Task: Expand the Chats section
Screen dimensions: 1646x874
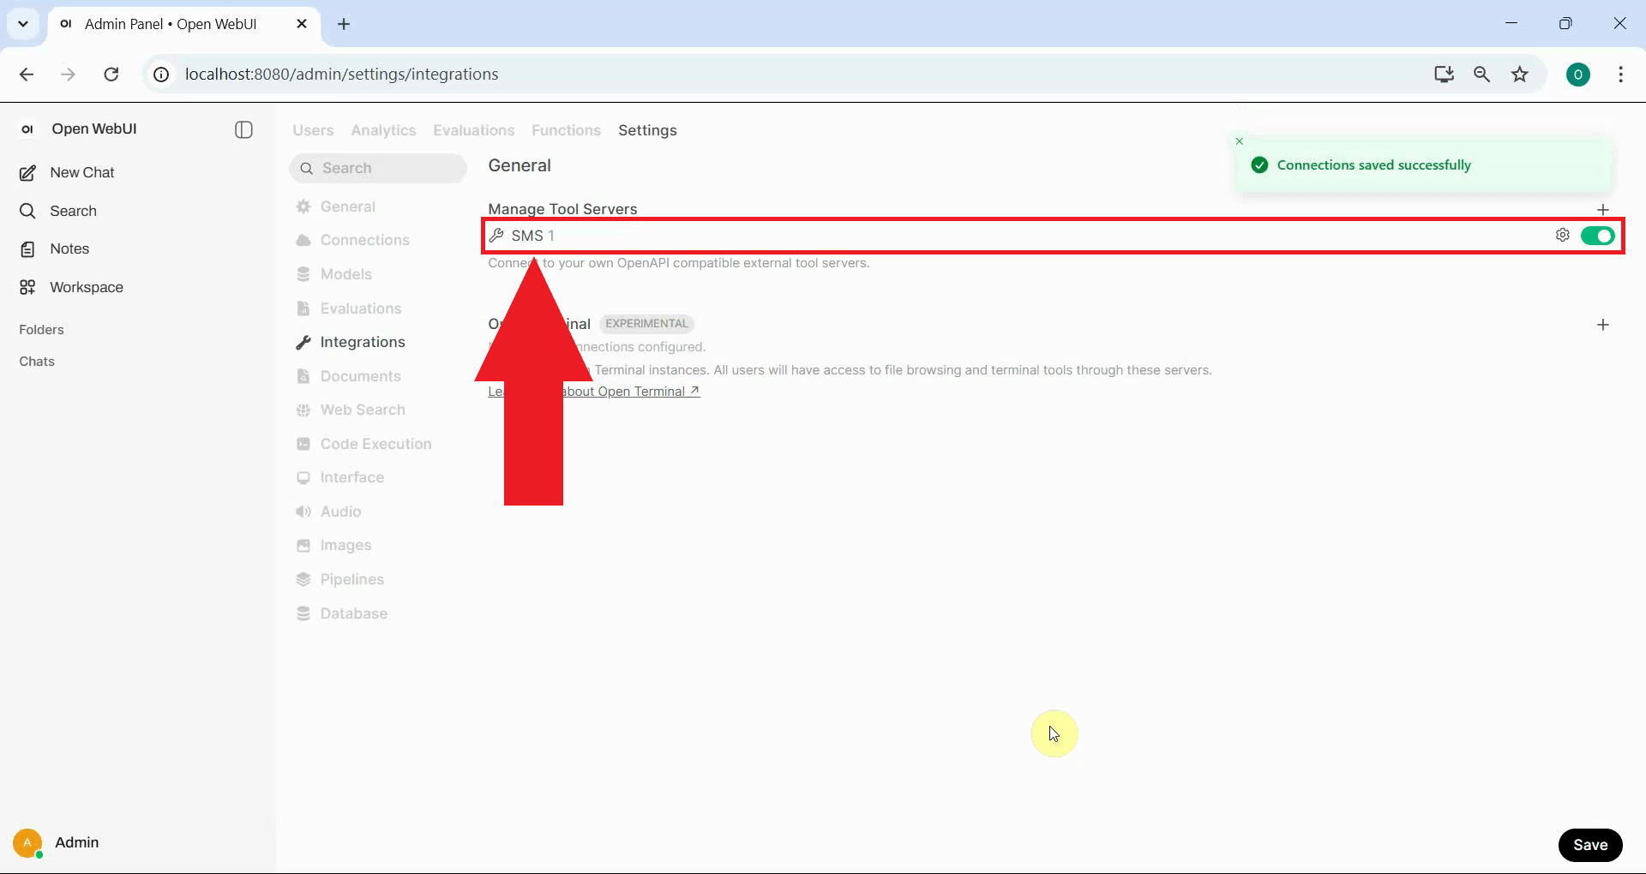Action: pos(37,362)
